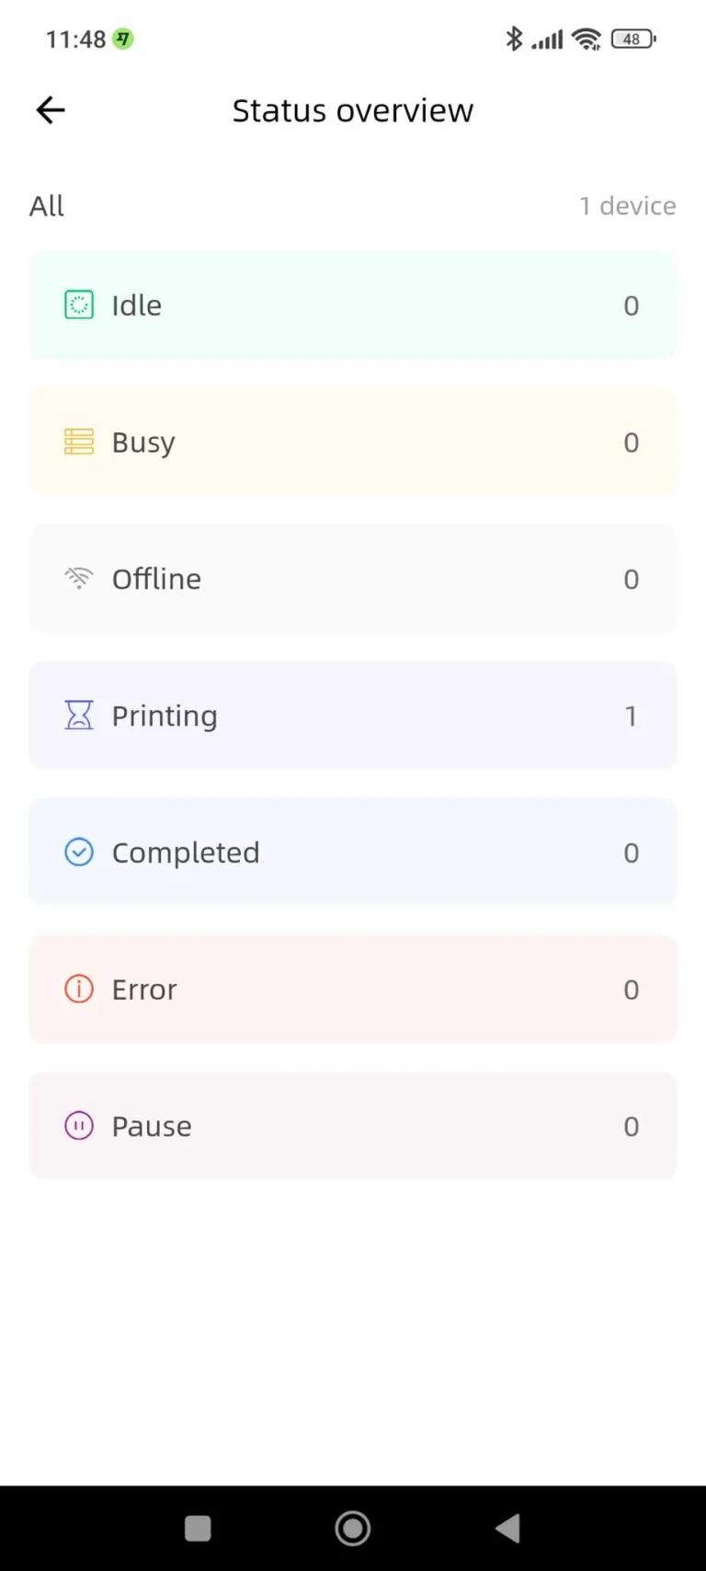The width and height of the screenshot is (706, 1571).
Task: Tap the Offline wifi-off icon
Action: click(x=79, y=579)
